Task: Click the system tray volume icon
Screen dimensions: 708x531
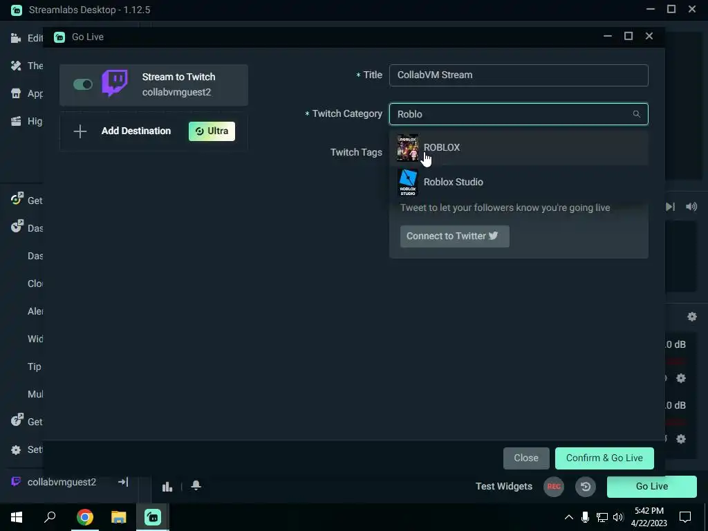Action: click(x=619, y=517)
